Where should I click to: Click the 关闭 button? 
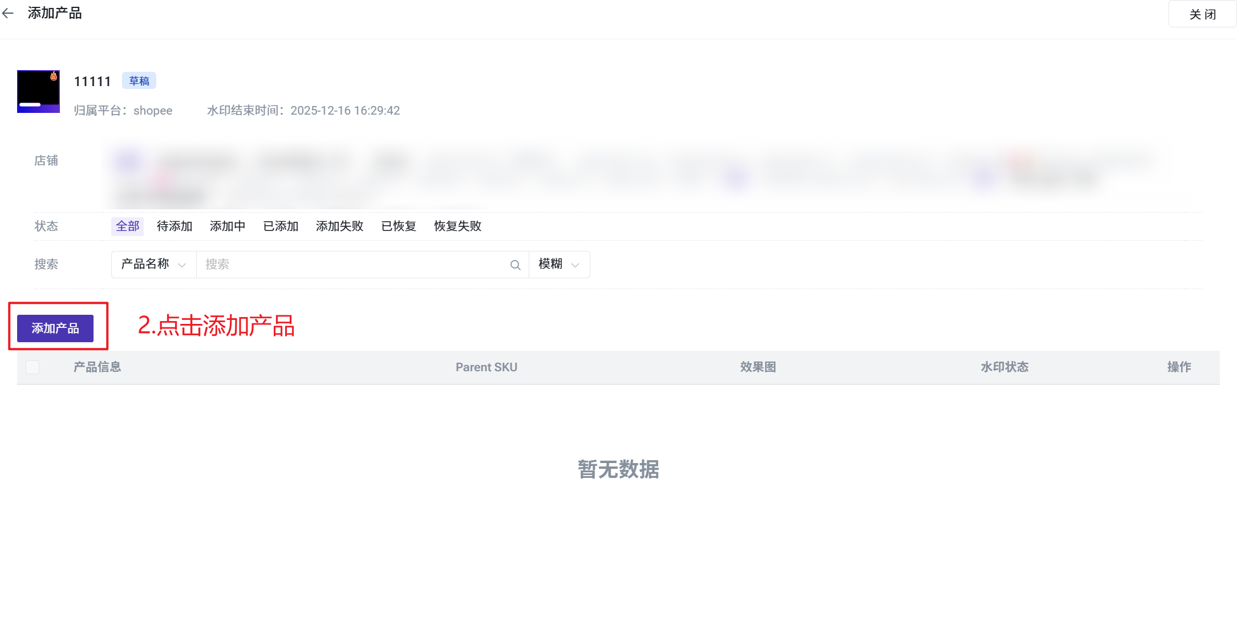pyautogui.click(x=1202, y=14)
